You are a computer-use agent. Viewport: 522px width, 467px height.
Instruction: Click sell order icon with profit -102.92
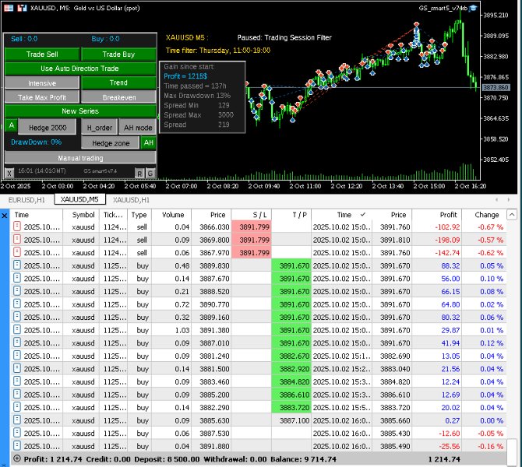pos(17,226)
